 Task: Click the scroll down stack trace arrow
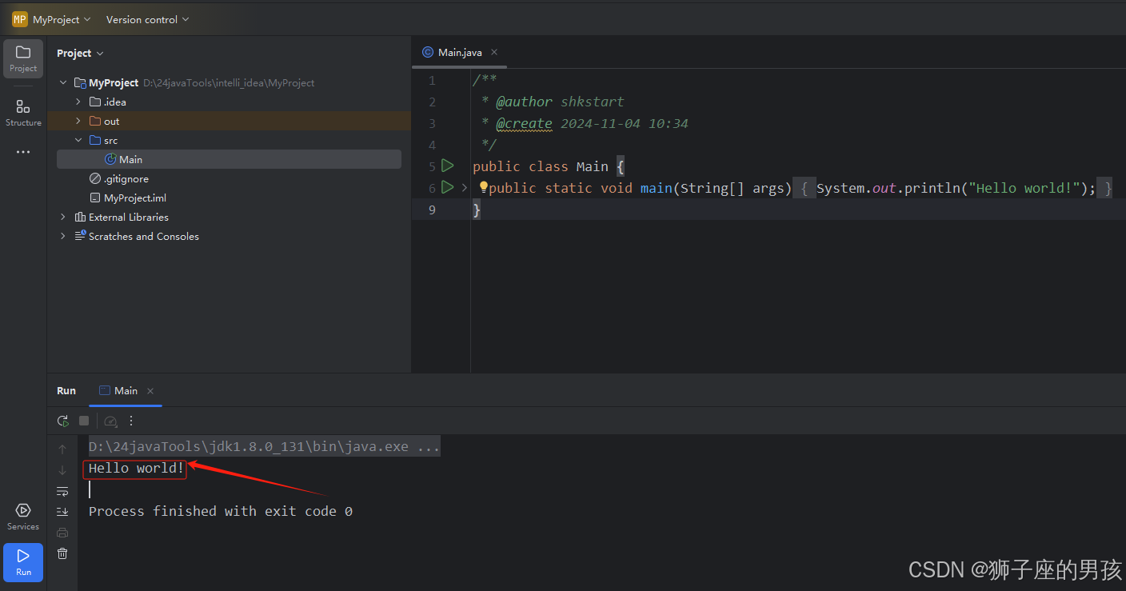pos(62,470)
